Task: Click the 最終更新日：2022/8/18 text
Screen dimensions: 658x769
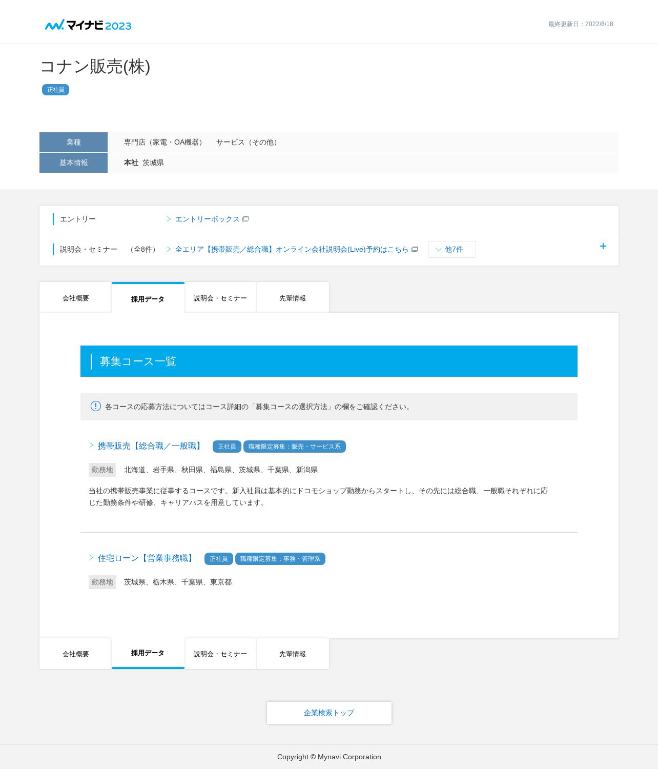Action: tap(581, 24)
